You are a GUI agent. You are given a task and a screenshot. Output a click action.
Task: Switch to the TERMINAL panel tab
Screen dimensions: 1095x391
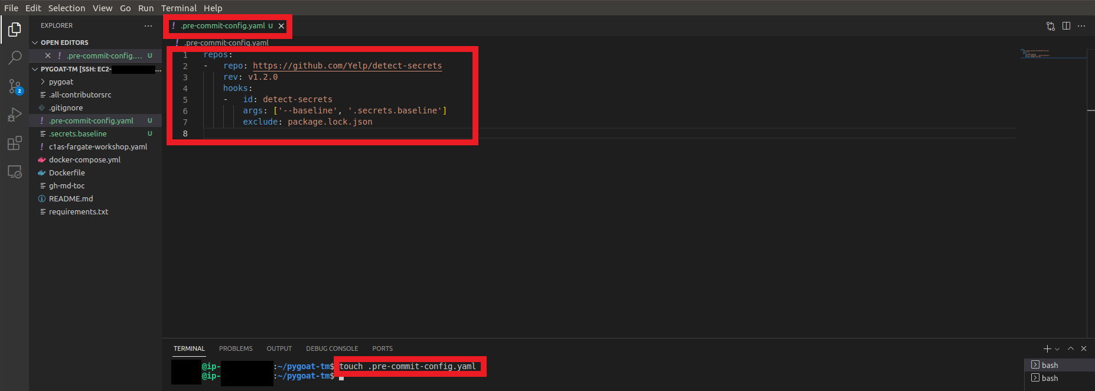pyautogui.click(x=189, y=348)
